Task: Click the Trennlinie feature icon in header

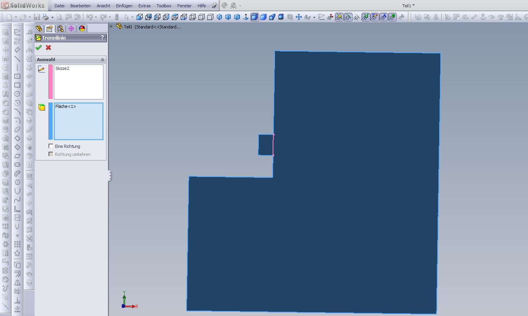Action: (x=38, y=38)
